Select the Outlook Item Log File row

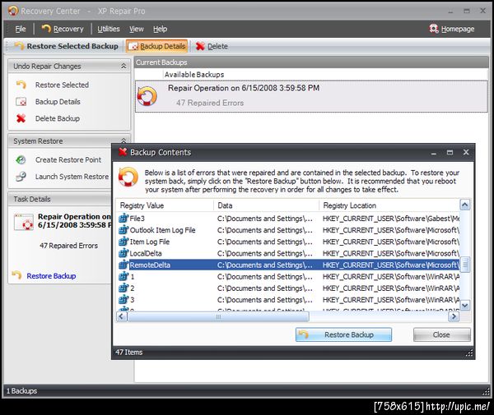[289, 230]
